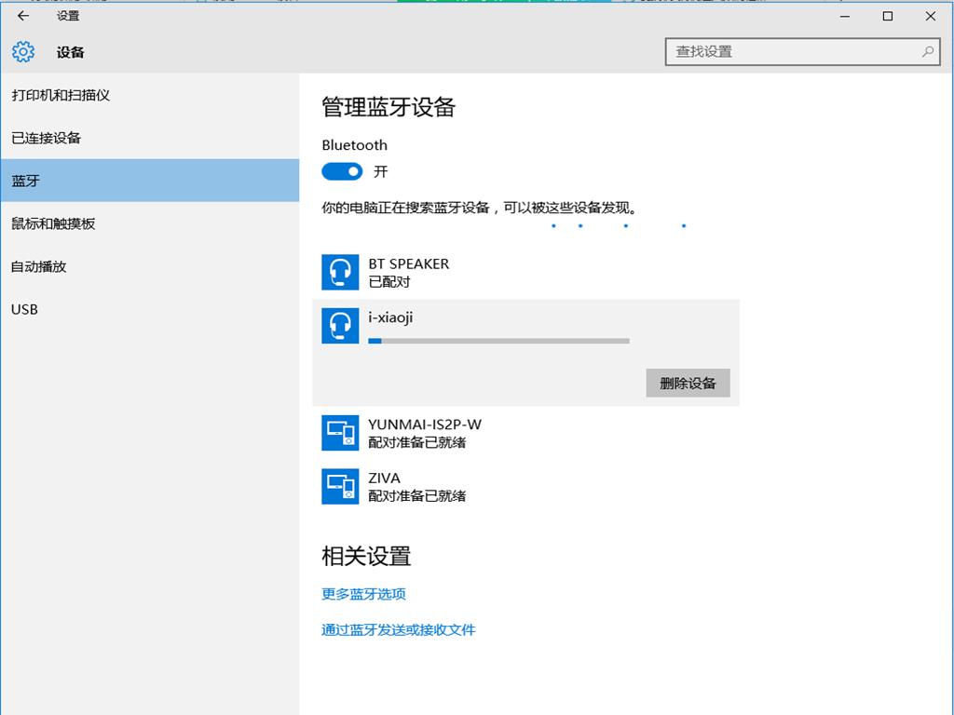Viewport: 954px width, 715px height.
Task: Click the YUNMAI-IS2P-W device icon
Action: [x=340, y=433]
